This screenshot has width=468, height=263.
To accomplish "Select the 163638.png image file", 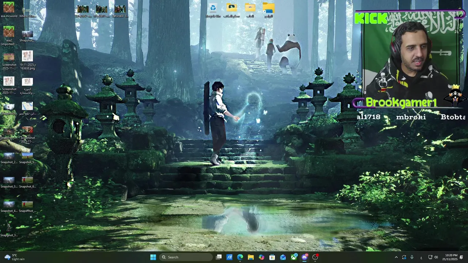I will [x=27, y=60].
